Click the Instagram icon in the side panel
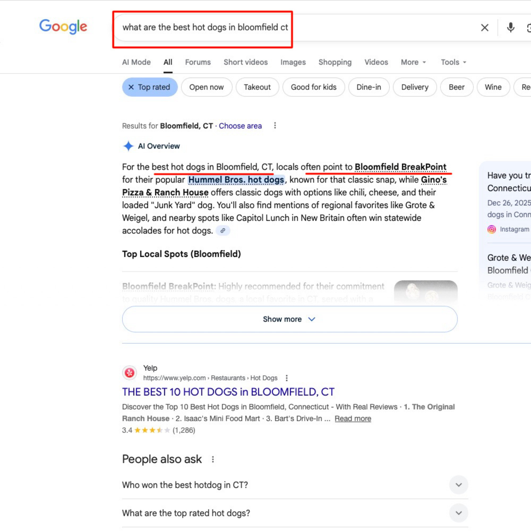Viewport: 531px width, 531px height. 492,229
